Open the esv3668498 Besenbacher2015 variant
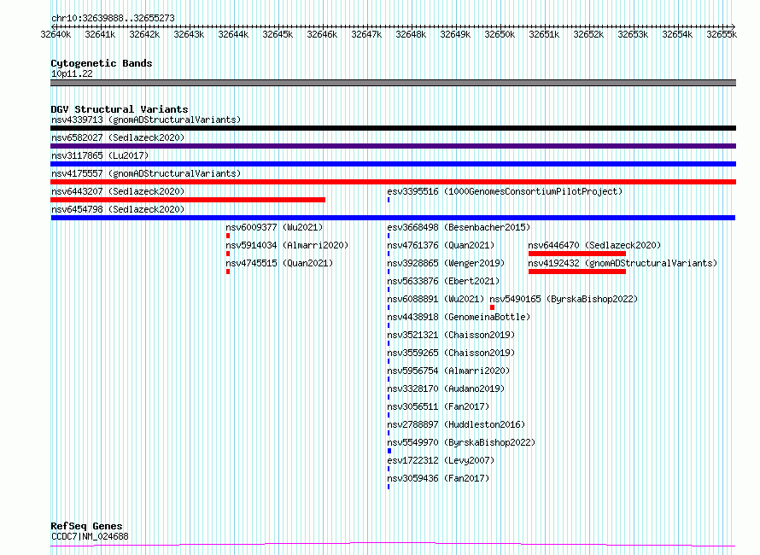Viewport: 760px width, 555px height. [459, 227]
